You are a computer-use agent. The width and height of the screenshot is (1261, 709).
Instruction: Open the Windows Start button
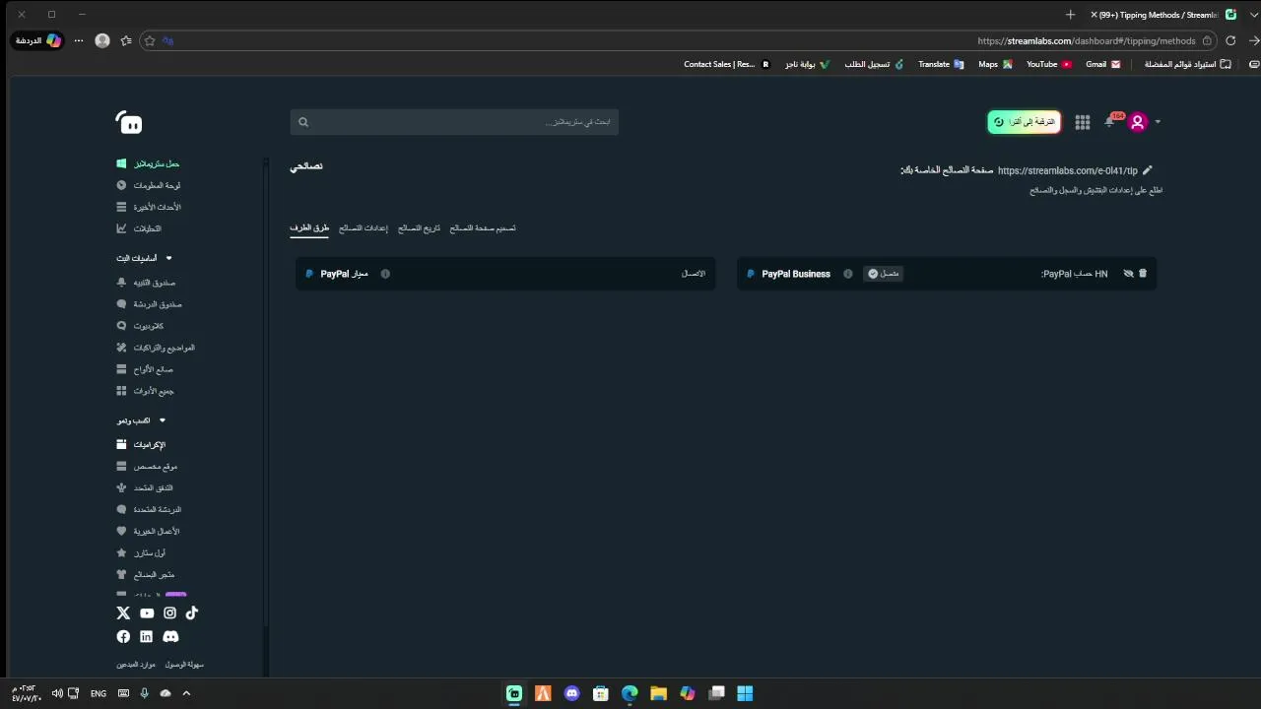point(745,693)
